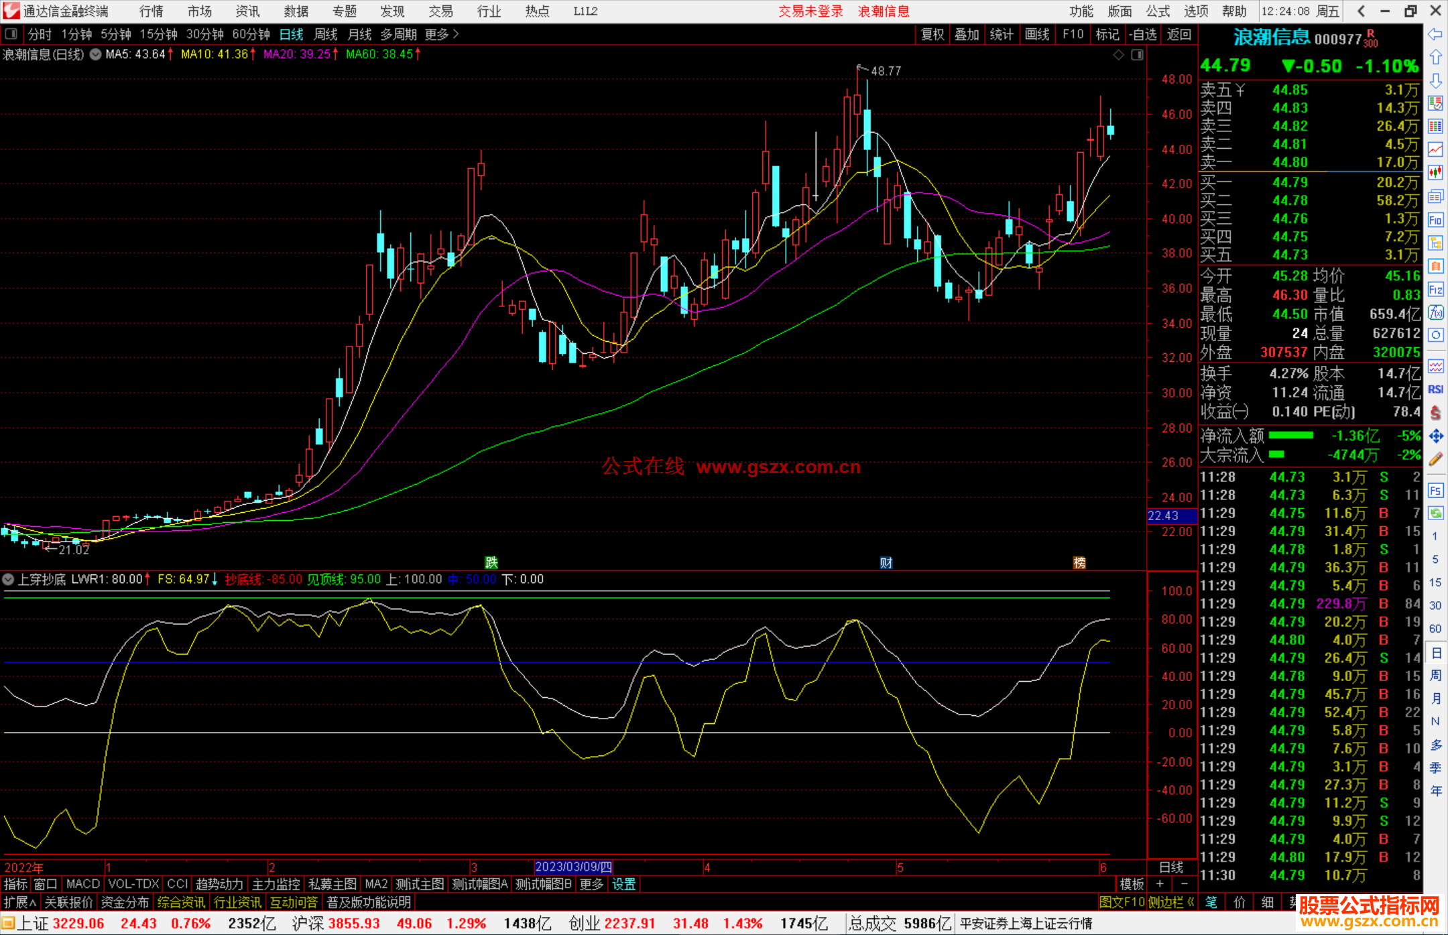Switch to 60 minute period in sidebar

(x=1435, y=629)
